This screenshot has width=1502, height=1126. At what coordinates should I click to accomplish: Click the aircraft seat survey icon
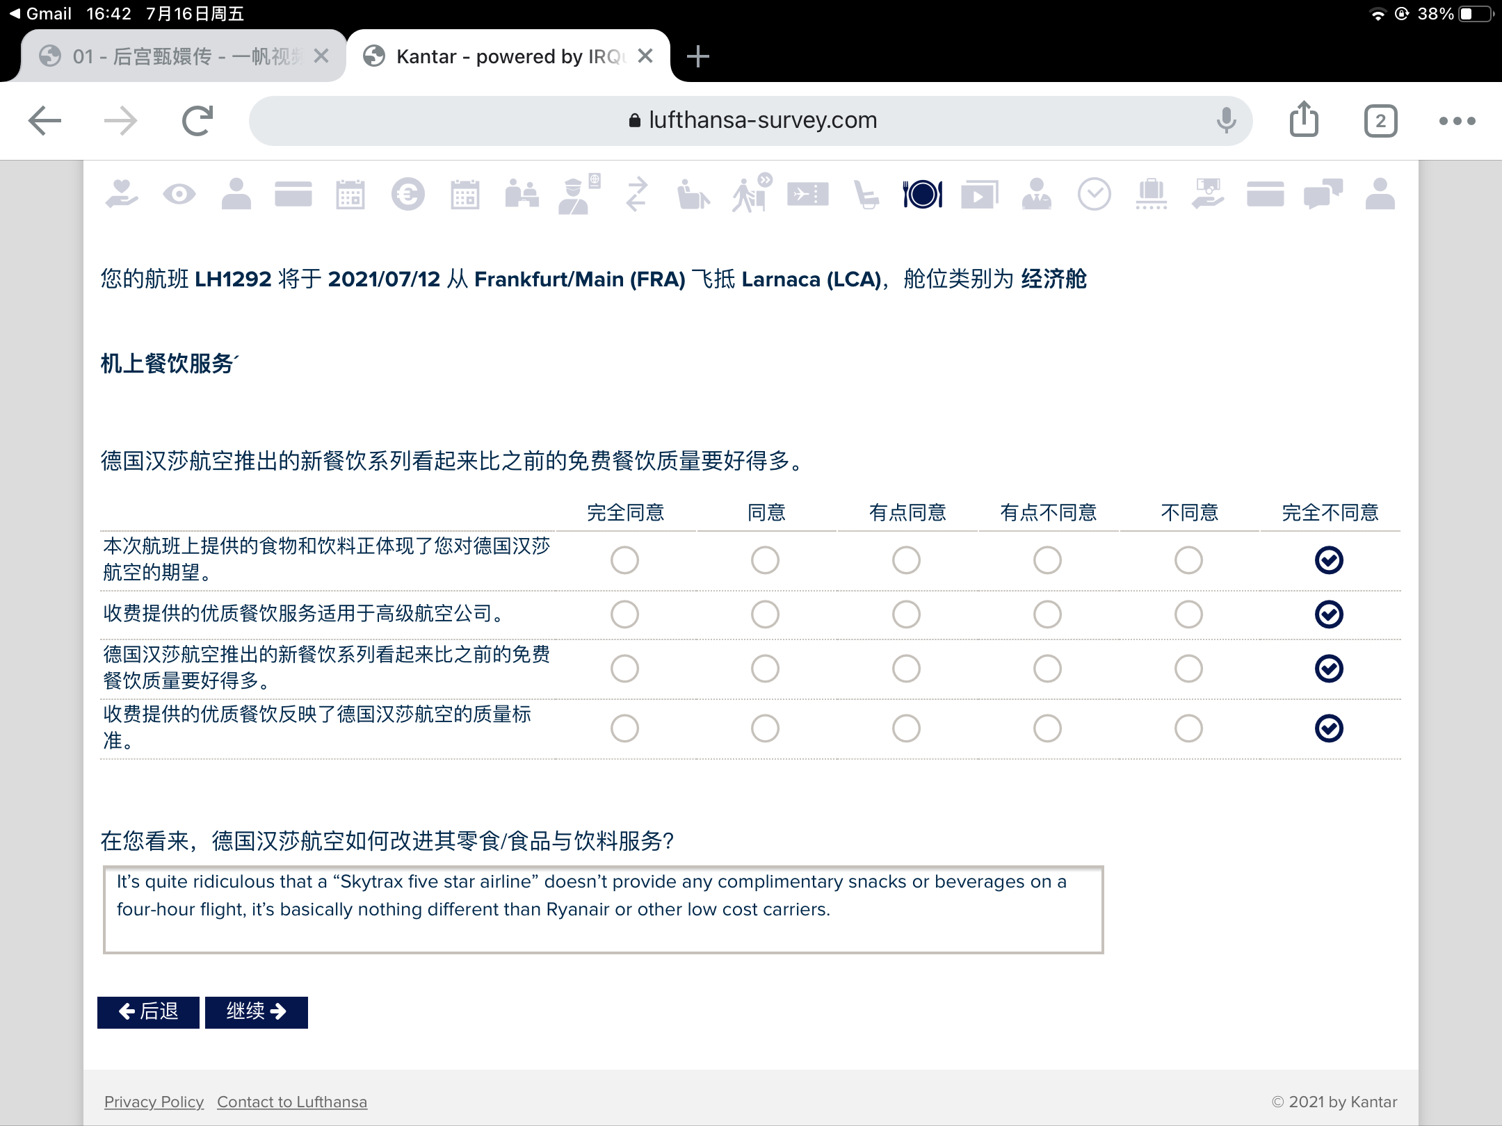(866, 194)
